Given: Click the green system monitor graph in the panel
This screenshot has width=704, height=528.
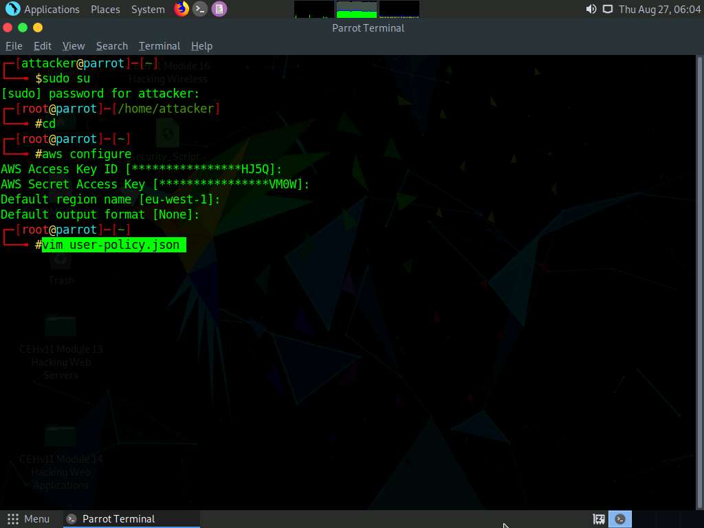Looking at the screenshot, I should coord(356,9).
